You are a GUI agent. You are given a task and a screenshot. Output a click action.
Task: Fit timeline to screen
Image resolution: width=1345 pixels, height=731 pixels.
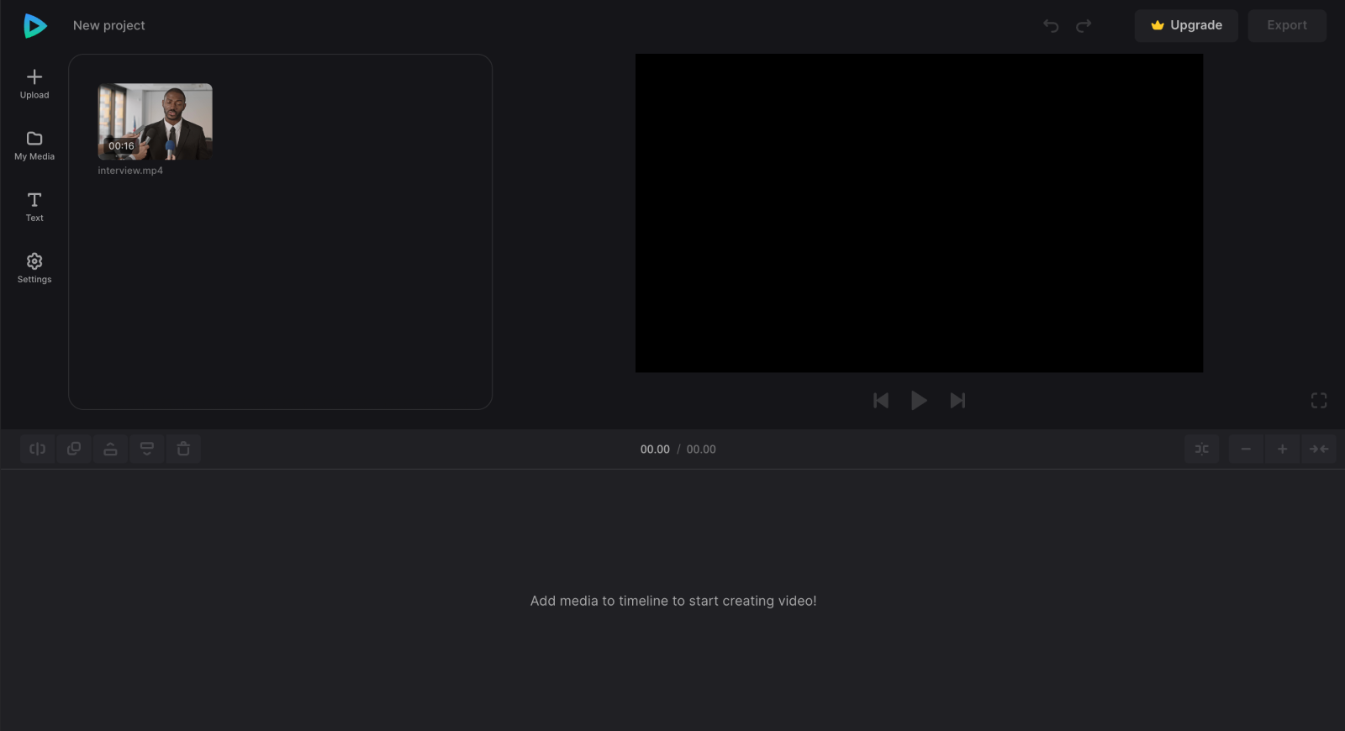coord(1319,450)
